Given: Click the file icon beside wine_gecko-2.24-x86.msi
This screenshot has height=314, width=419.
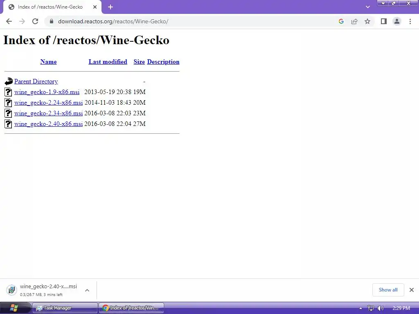Looking at the screenshot, I should (8, 103).
